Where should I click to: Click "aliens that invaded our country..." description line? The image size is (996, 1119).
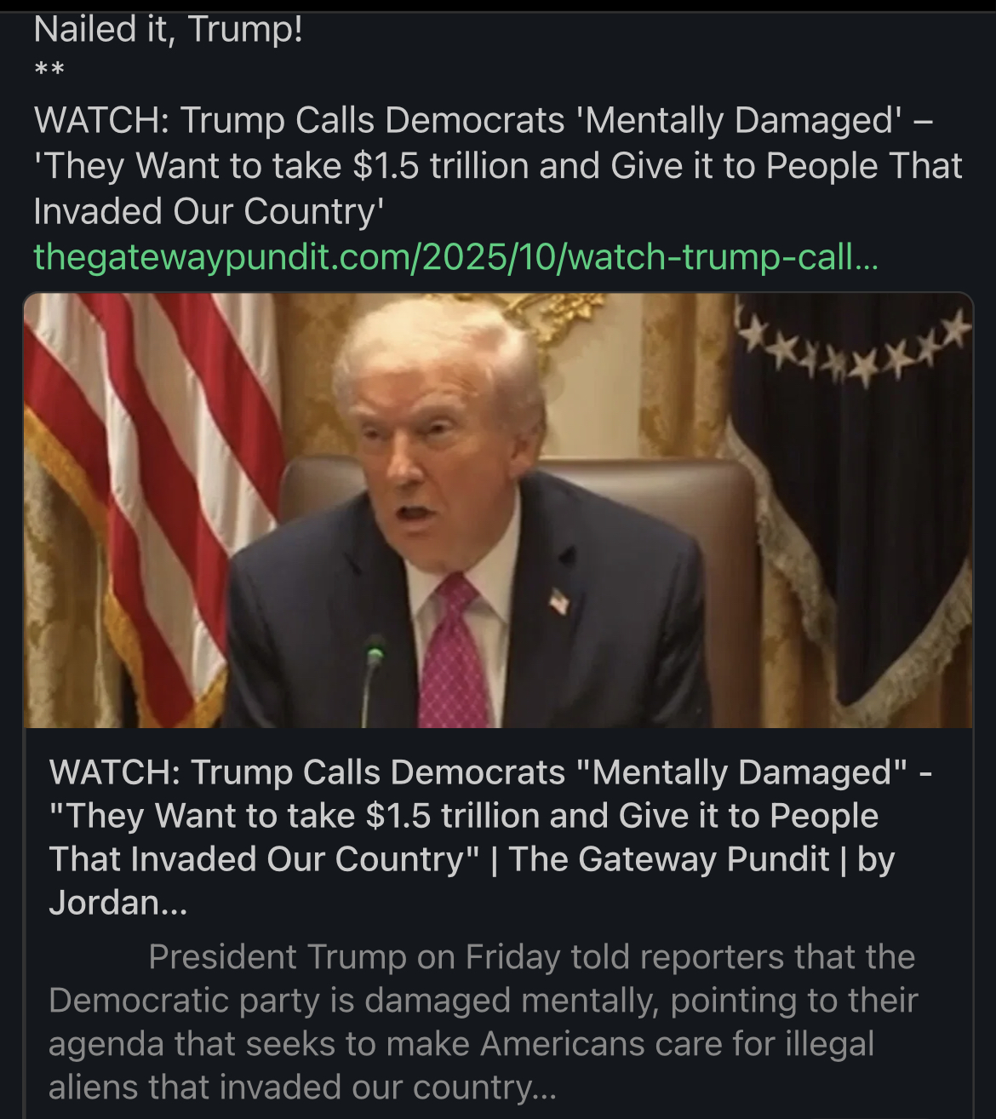[x=302, y=1087]
